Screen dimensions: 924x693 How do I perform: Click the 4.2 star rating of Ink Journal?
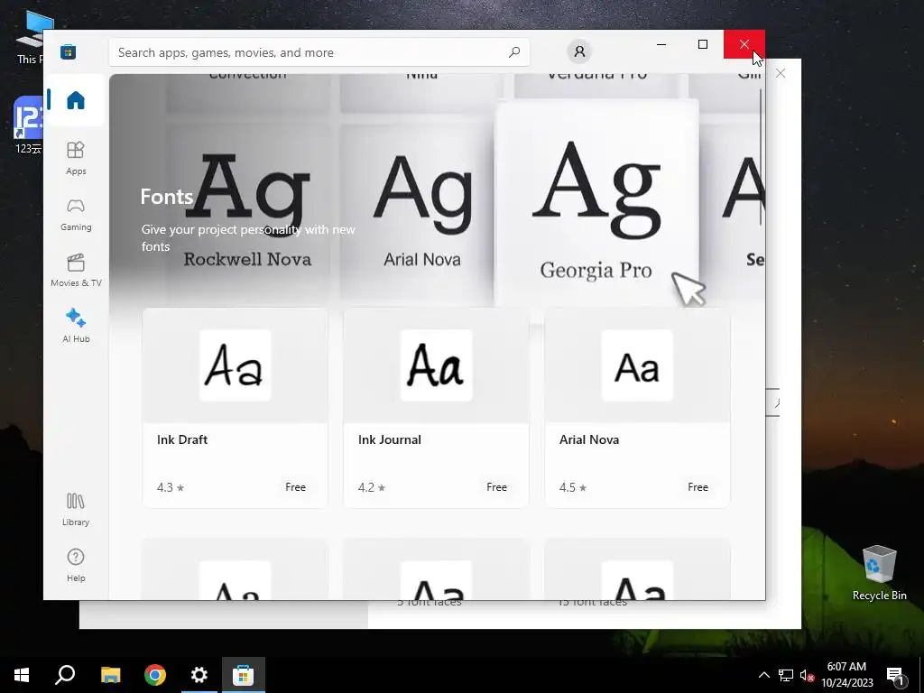coord(372,487)
